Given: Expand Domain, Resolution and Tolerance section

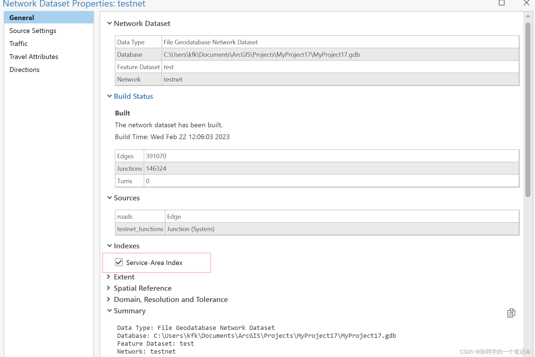Looking at the screenshot, I should (109, 299).
